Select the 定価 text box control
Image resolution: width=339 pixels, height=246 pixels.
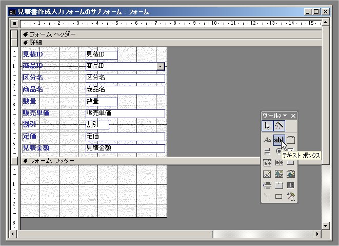click(126, 137)
